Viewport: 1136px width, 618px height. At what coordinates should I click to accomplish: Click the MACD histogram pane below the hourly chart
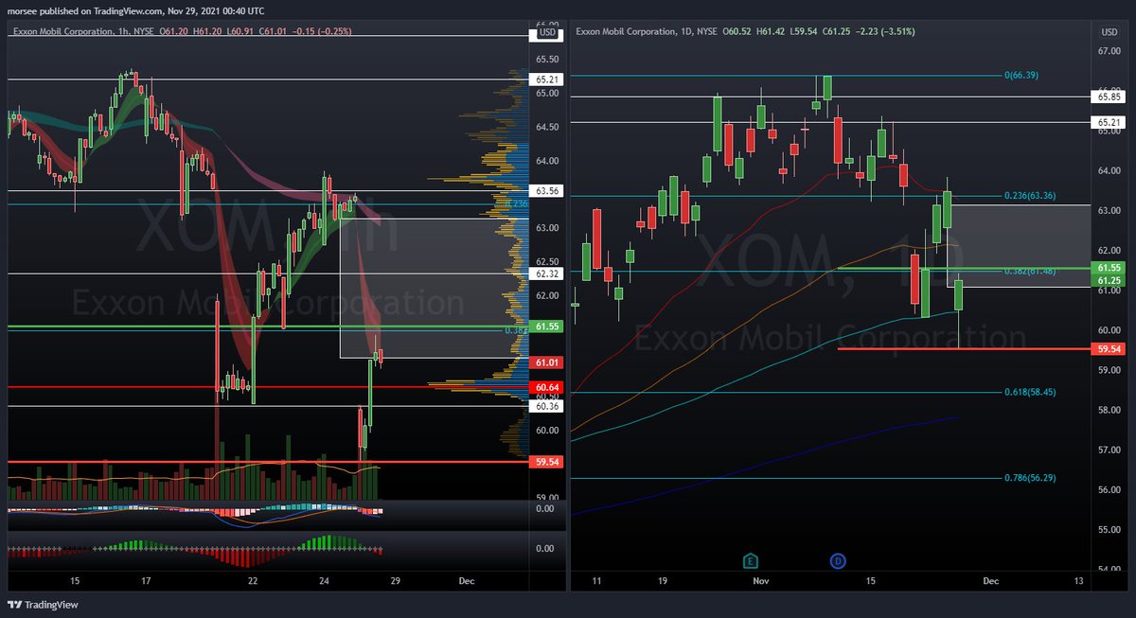237,548
